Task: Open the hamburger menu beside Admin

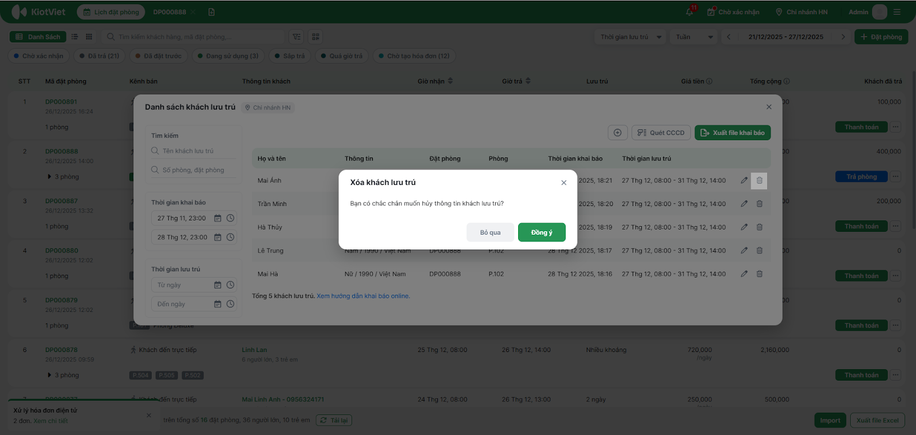Action: (x=897, y=12)
